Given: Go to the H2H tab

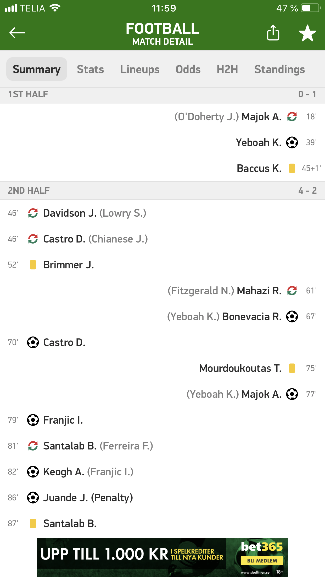Looking at the screenshot, I should click(x=227, y=69).
